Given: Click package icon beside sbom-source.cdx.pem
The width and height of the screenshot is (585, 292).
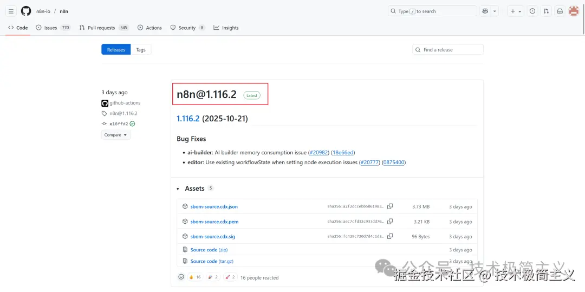Looking at the screenshot, I should (x=185, y=222).
